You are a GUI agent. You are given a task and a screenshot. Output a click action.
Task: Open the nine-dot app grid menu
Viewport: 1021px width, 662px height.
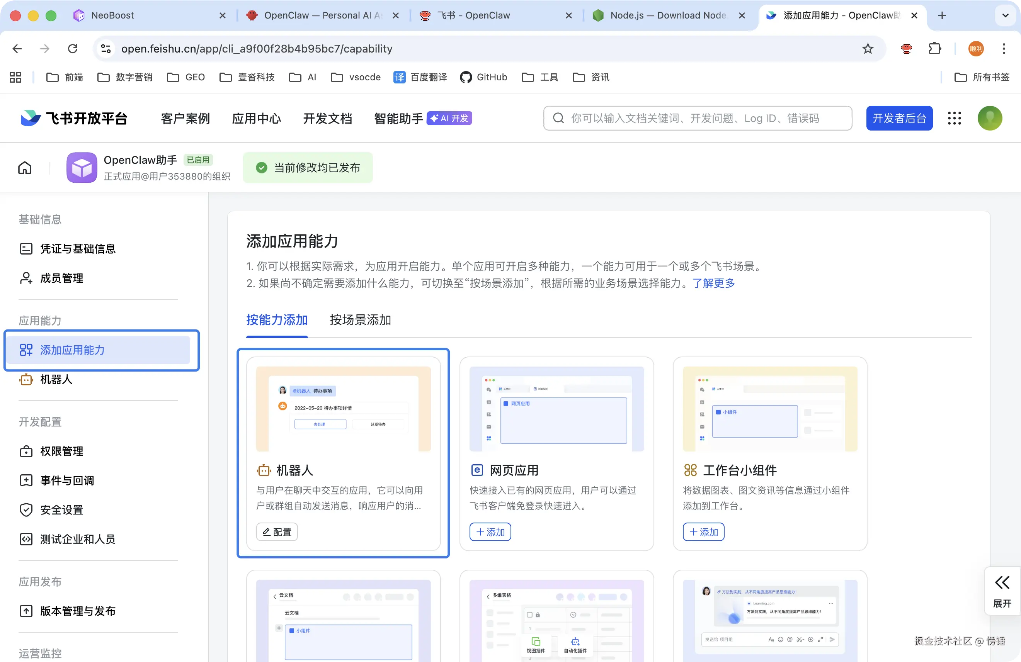954,118
